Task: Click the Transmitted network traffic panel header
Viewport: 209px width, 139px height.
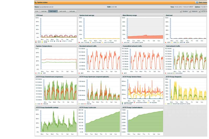Action: click(142, 46)
